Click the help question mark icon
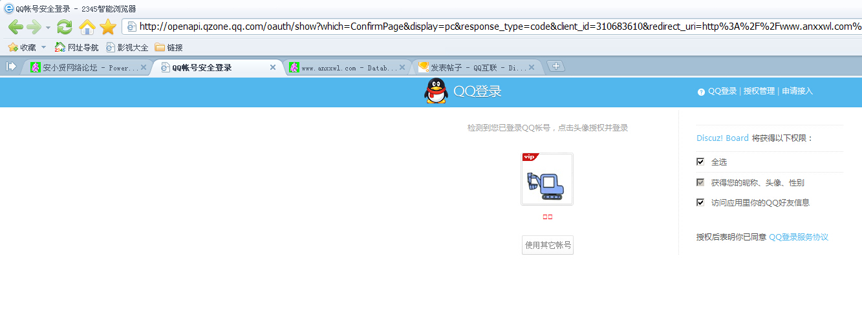The height and width of the screenshot is (309, 862). (x=701, y=92)
